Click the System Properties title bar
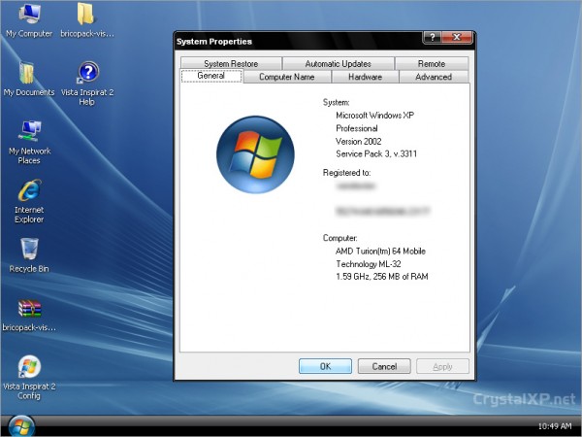 [299, 41]
